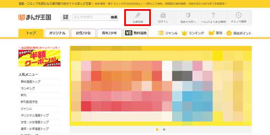This screenshot has height=135, width=270.
Task: Open the ログイン lock icon
Action: click(x=163, y=16)
